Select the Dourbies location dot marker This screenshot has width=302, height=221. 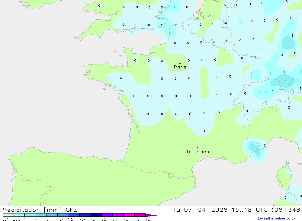[198, 148]
